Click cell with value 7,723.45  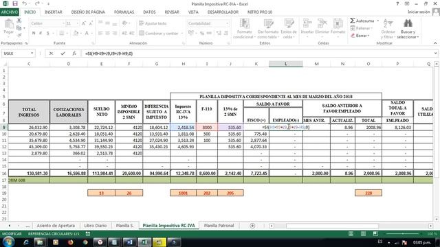click(256, 174)
